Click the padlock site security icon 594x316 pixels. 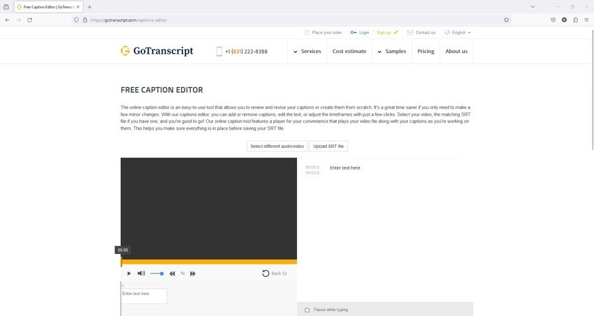[85, 20]
